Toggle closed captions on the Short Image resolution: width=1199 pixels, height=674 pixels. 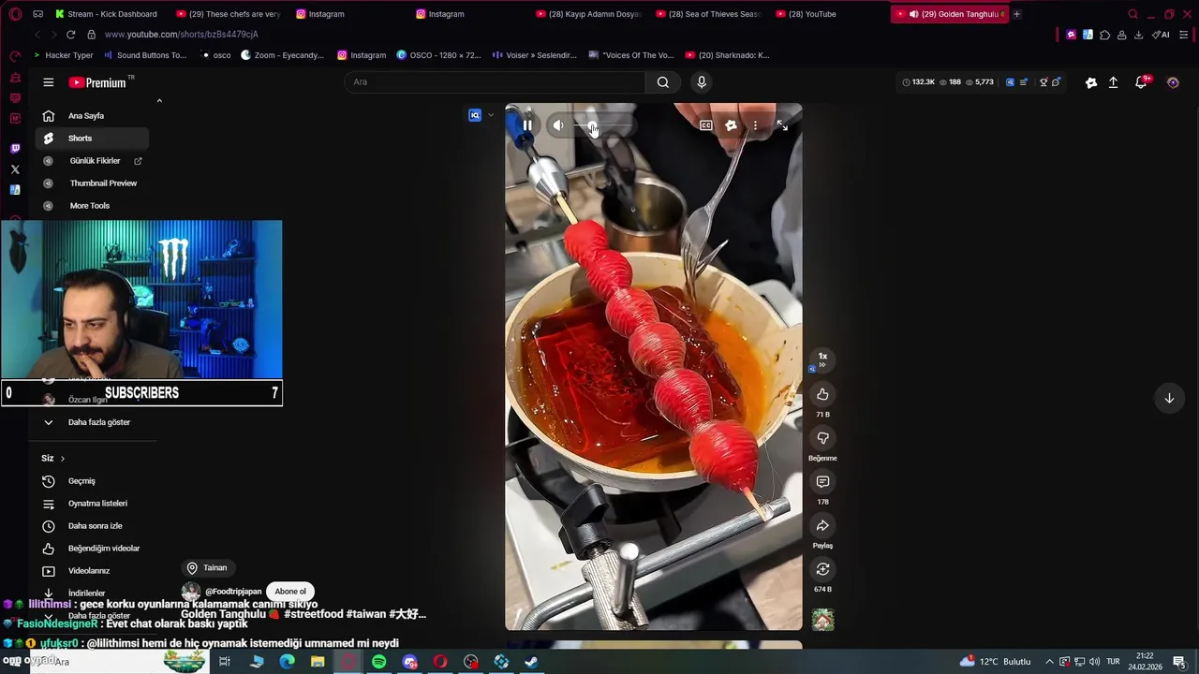(706, 125)
